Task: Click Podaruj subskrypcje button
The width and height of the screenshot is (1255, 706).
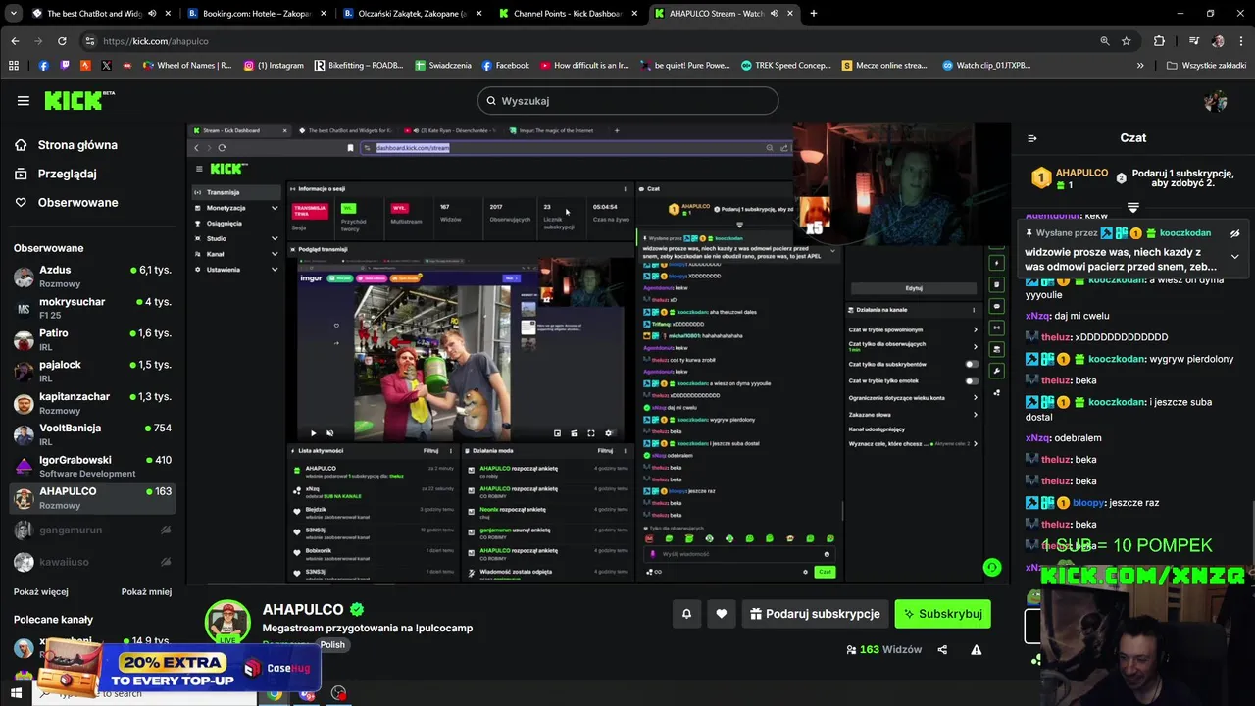Action: (815, 614)
